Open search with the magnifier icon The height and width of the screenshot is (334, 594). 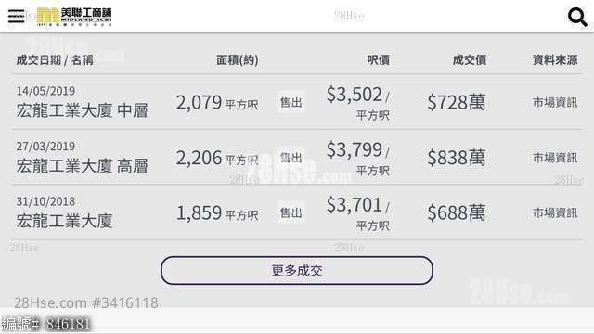click(x=577, y=17)
